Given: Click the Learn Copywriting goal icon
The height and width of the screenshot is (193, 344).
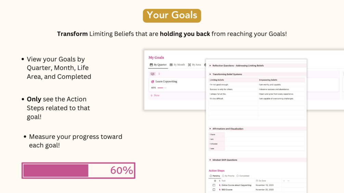Looking at the screenshot, I should click(153, 82).
